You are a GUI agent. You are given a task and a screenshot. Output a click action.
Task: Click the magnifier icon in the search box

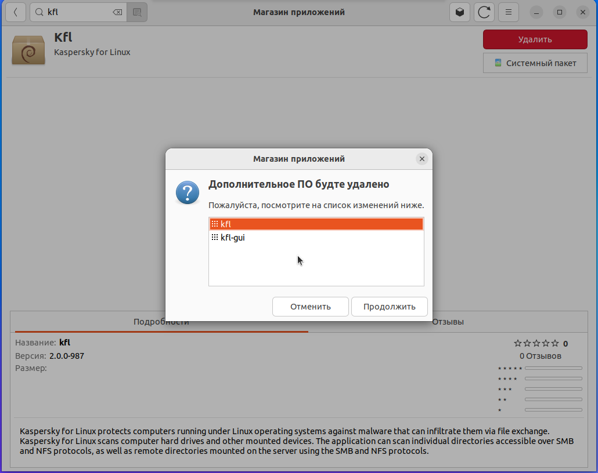point(39,12)
